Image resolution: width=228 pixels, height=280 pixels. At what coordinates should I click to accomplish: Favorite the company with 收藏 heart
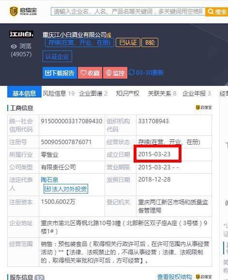pyautogui.click(x=90, y=73)
